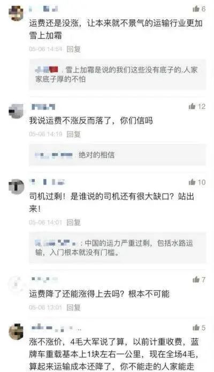Reply to comment posted 05-06 14:19
This screenshot has width=214, height=372.
(x=73, y=134)
